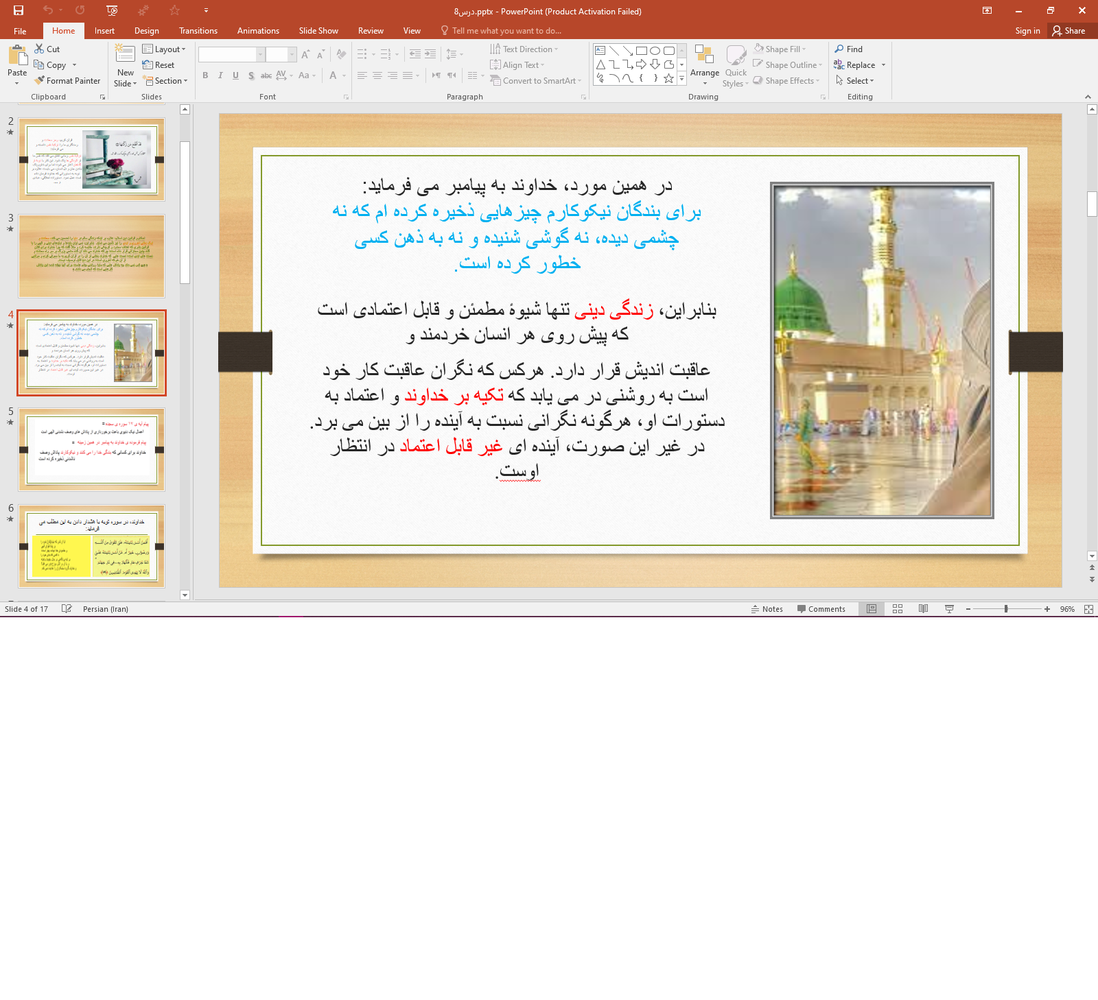
Task: Click the Save icon in title bar
Action: (x=19, y=10)
